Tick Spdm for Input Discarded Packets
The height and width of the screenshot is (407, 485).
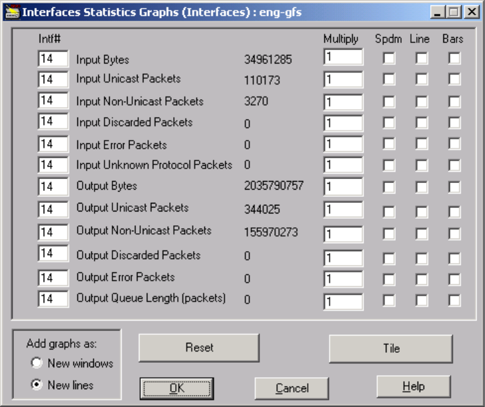(389, 123)
